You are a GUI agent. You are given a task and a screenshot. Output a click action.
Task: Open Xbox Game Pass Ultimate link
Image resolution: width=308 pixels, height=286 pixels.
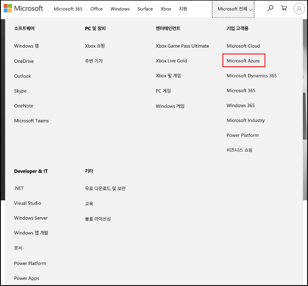(182, 46)
